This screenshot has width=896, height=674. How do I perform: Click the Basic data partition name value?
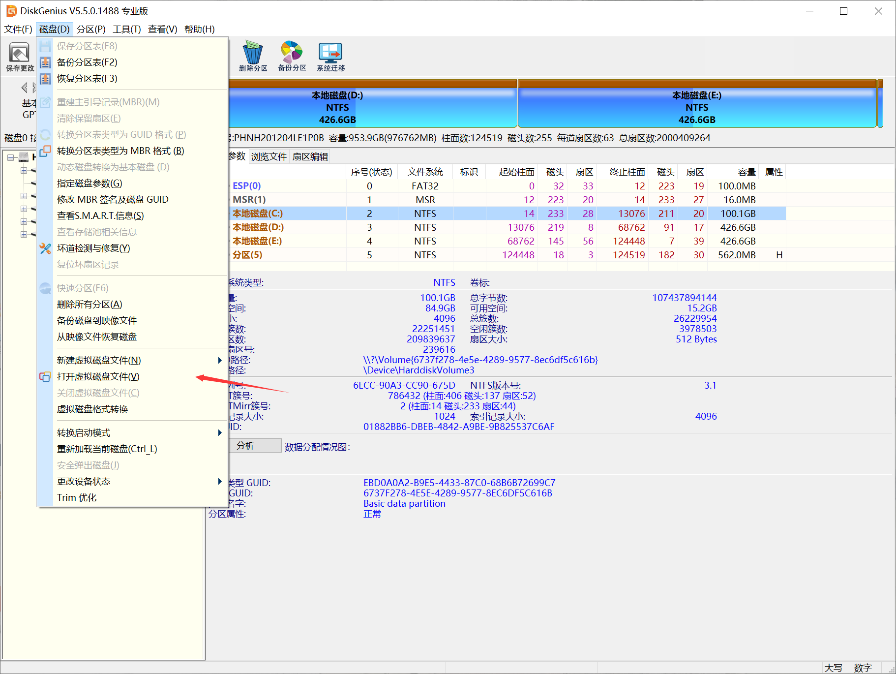(404, 503)
